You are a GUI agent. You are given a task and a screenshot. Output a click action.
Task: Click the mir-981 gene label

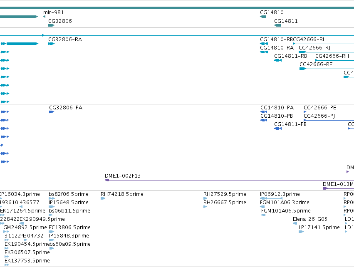[x=54, y=12]
